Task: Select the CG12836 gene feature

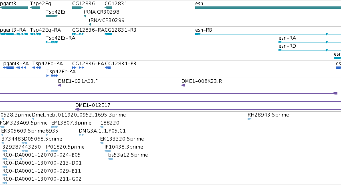Action: pyautogui.click(x=77, y=8)
